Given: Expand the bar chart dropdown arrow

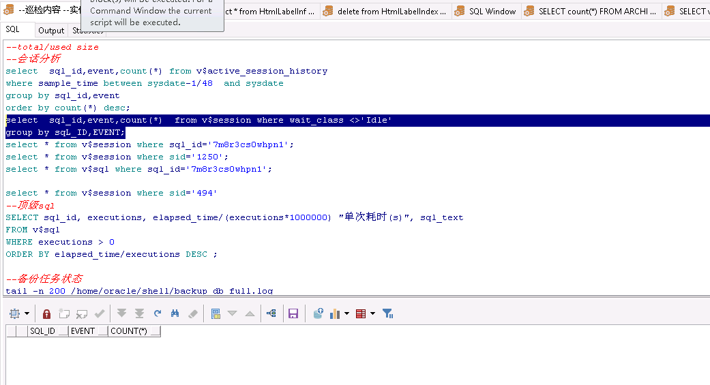Looking at the screenshot, I should point(346,314).
